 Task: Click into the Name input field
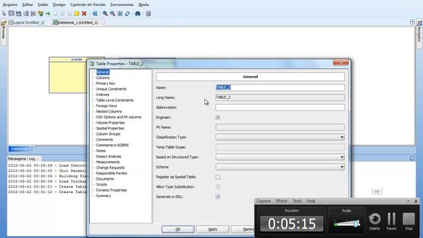280,87
